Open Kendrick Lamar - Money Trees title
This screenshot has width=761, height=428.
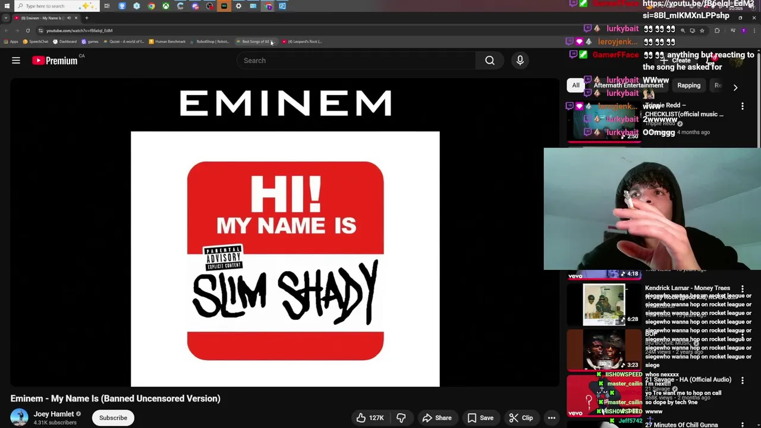coord(687,288)
